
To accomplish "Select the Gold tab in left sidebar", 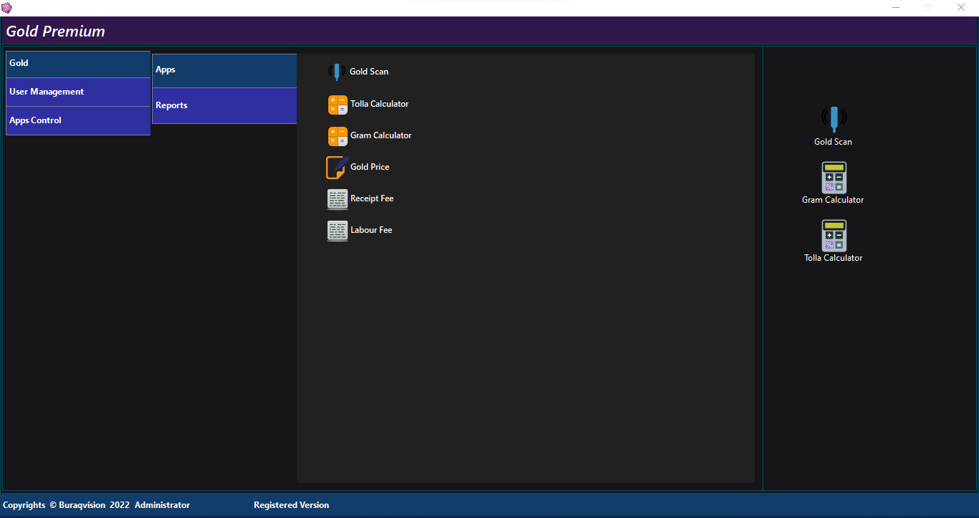I will [78, 64].
